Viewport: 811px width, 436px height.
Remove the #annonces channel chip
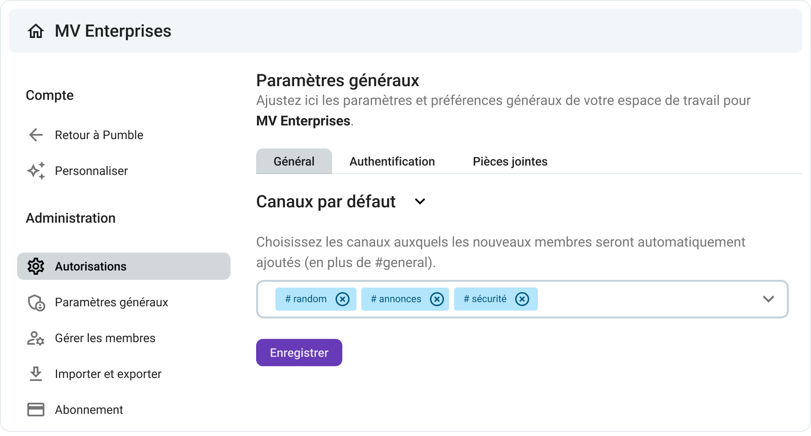[x=437, y=299]
